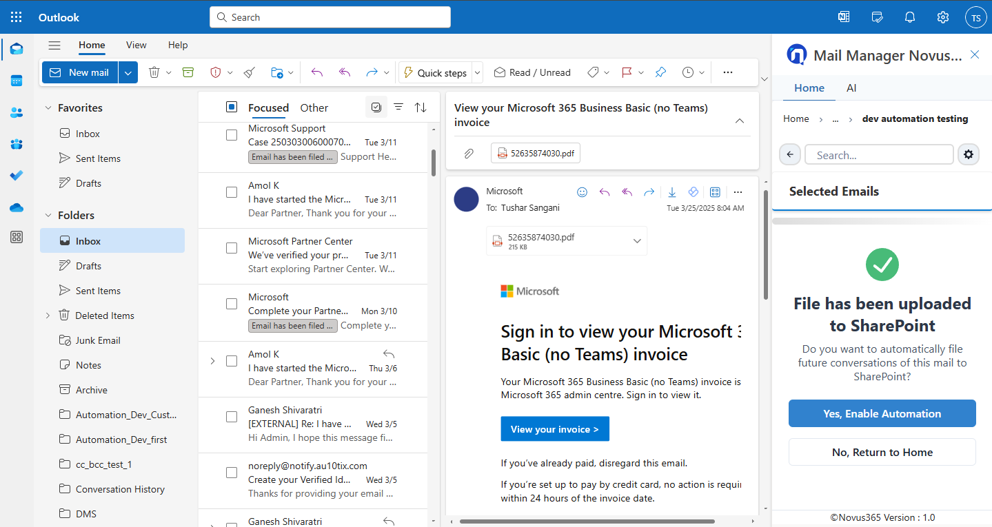Screen dimensions: 992x527
Task: Toggle select mode button beside Other
Action: 376,107
